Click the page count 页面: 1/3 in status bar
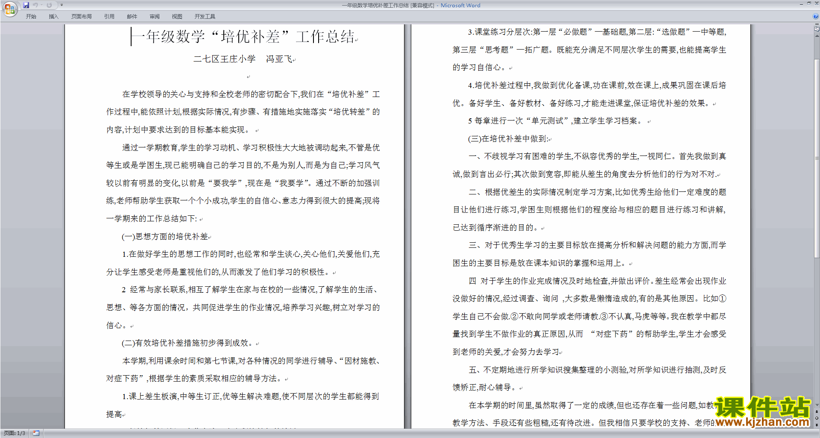820x438 pixels. click(x=15, y=433)
